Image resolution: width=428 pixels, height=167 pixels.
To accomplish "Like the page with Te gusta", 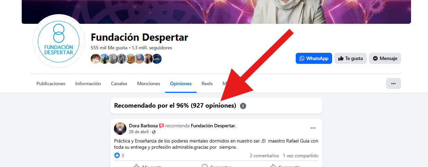I will coord(350,58).
